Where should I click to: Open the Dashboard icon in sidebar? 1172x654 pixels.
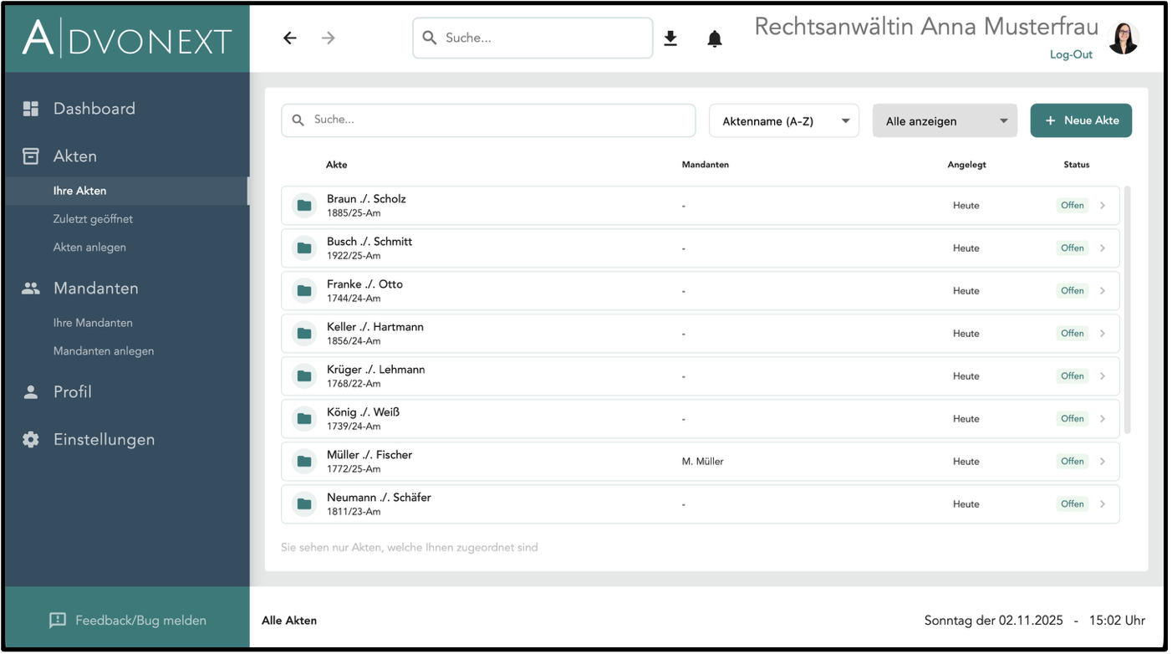pyautogui.click(x=31, y=109)
